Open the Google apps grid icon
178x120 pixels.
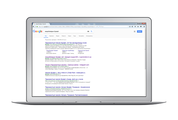click(x=134, y=32)
